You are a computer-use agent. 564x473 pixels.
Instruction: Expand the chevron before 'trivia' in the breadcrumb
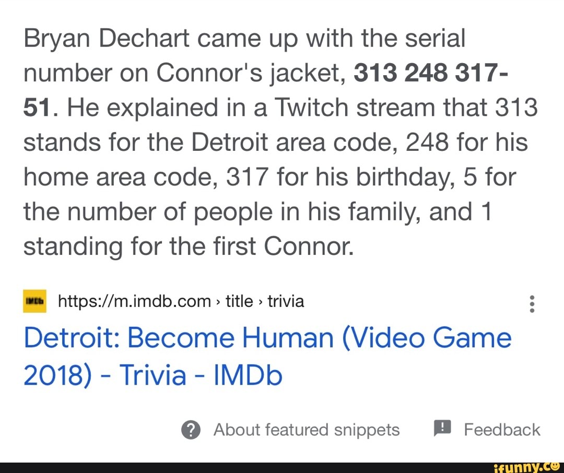click(260, 301)
